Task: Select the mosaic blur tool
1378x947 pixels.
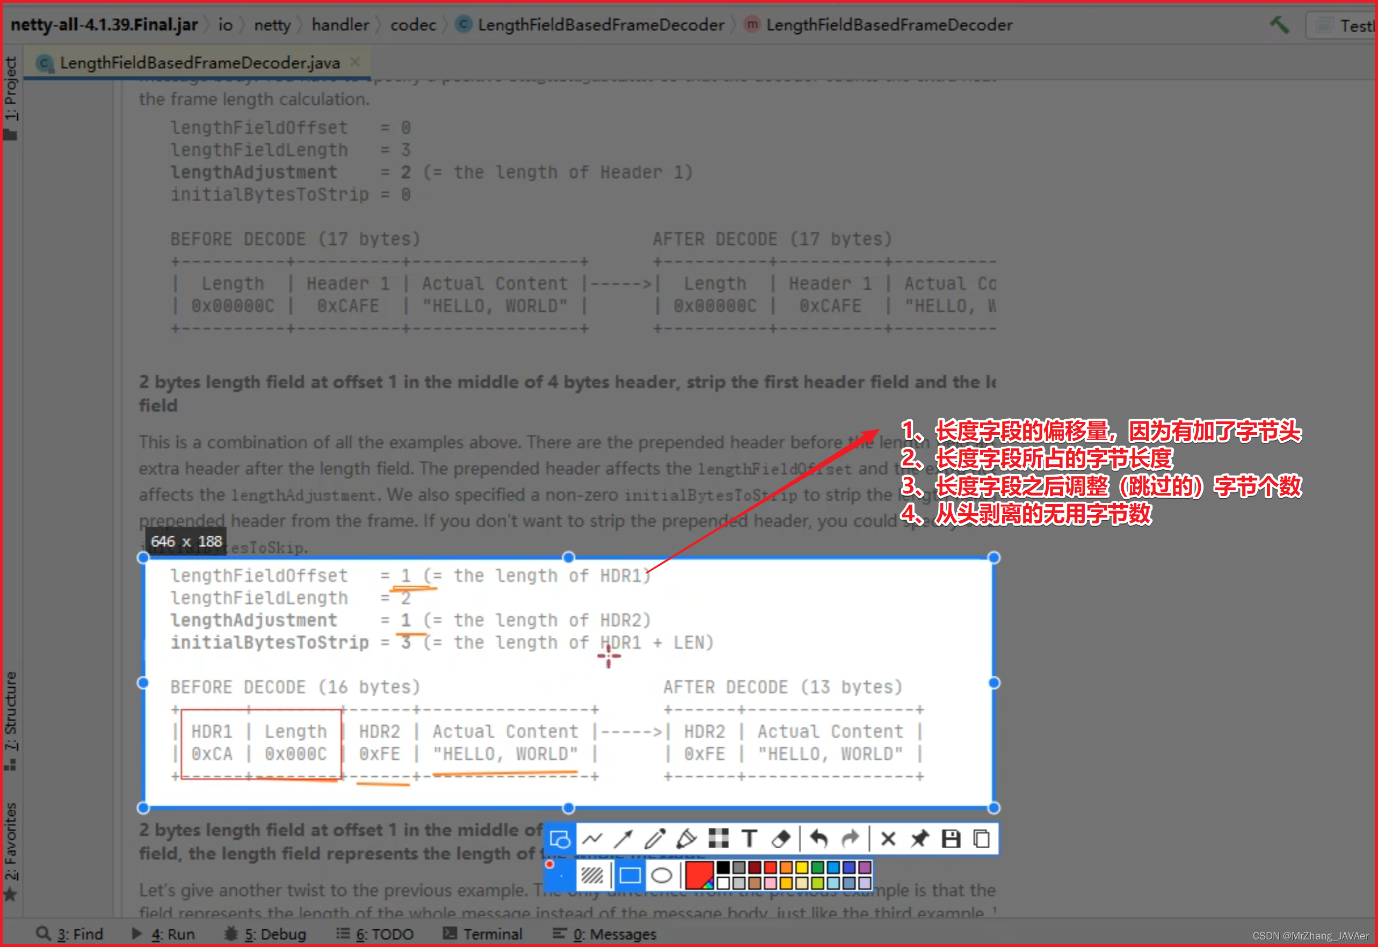Action: point(718,839)
